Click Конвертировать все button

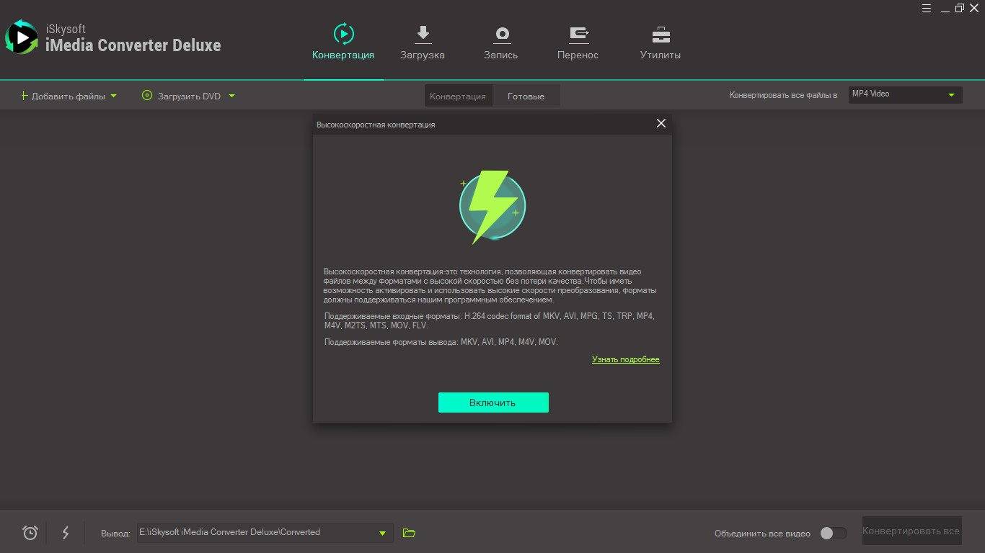[911, 531]
